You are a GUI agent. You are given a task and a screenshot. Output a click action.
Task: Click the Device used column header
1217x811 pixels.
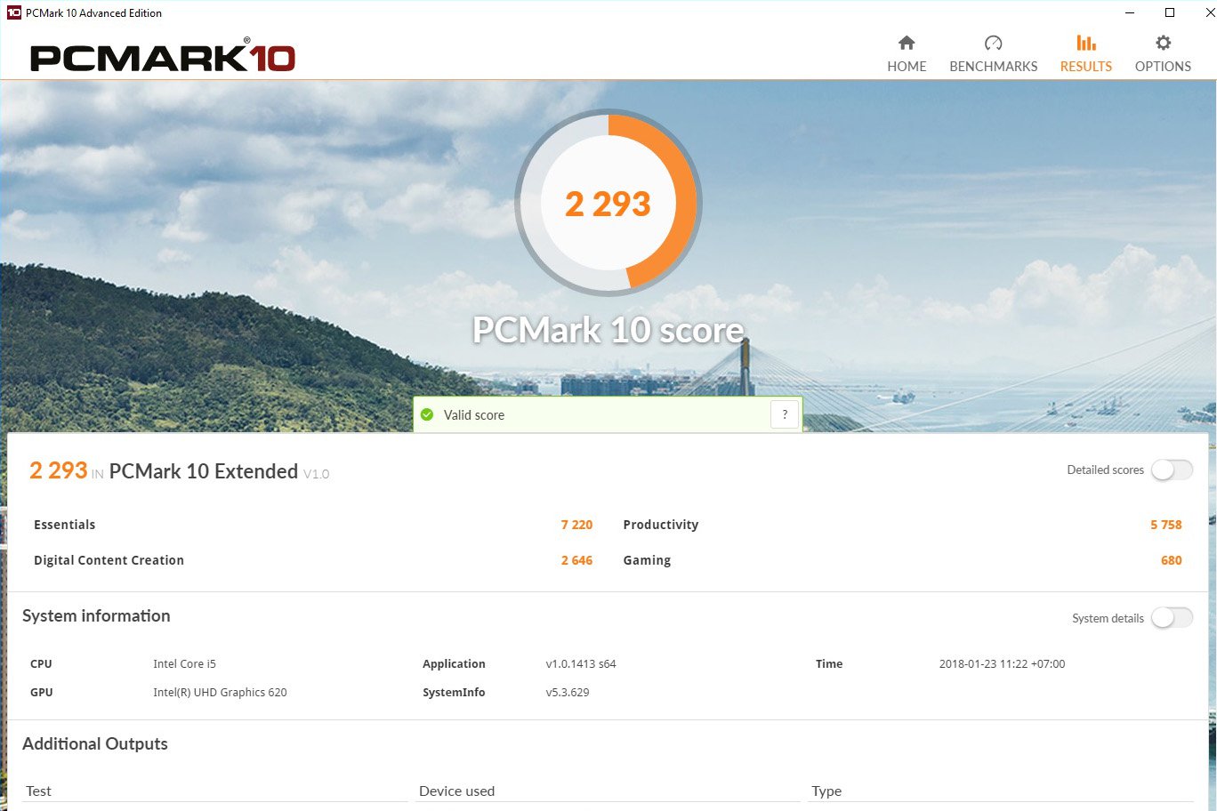[x=456, y=791]
